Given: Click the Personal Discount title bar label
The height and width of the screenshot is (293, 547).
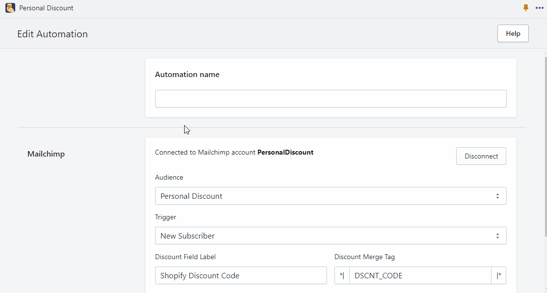Looking at the screenshot, I should pyautogui.click(x=46, y=8).
